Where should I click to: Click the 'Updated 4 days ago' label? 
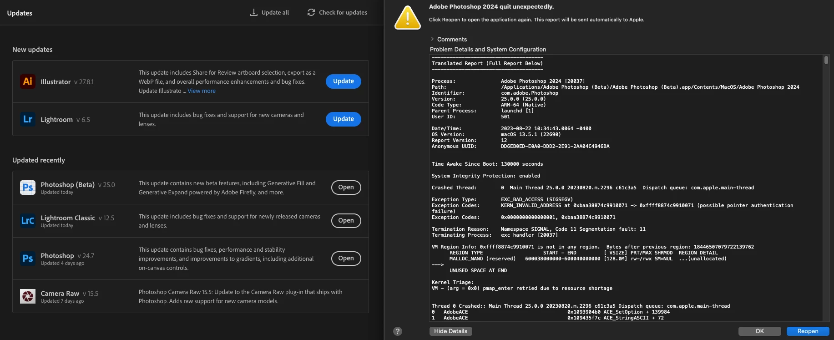tap(62, 264)
